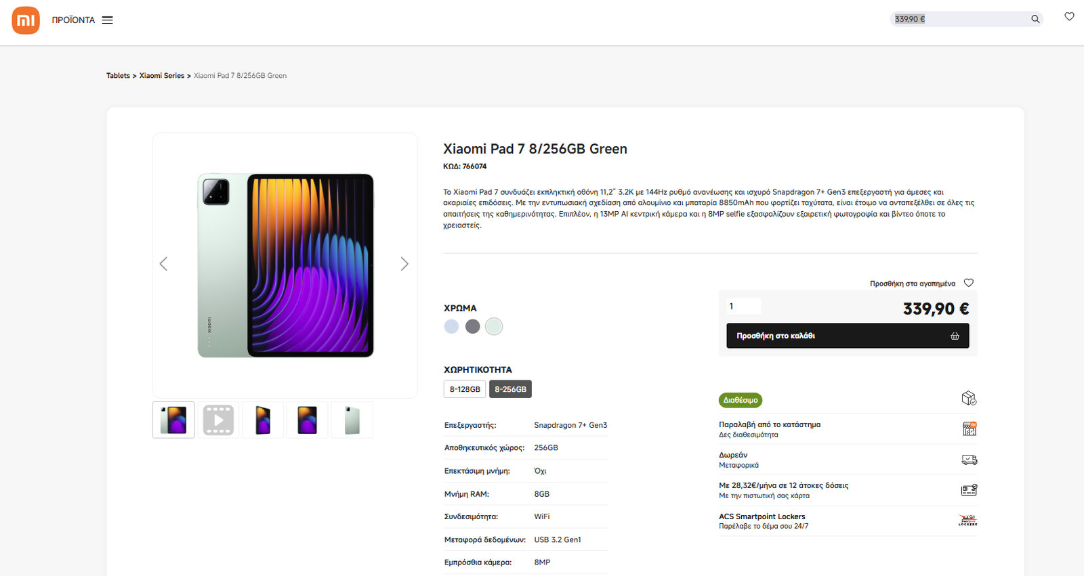Click the product code ΚΩΔ: 766074
Screen dimensions: 1084x576
(465, 167)
